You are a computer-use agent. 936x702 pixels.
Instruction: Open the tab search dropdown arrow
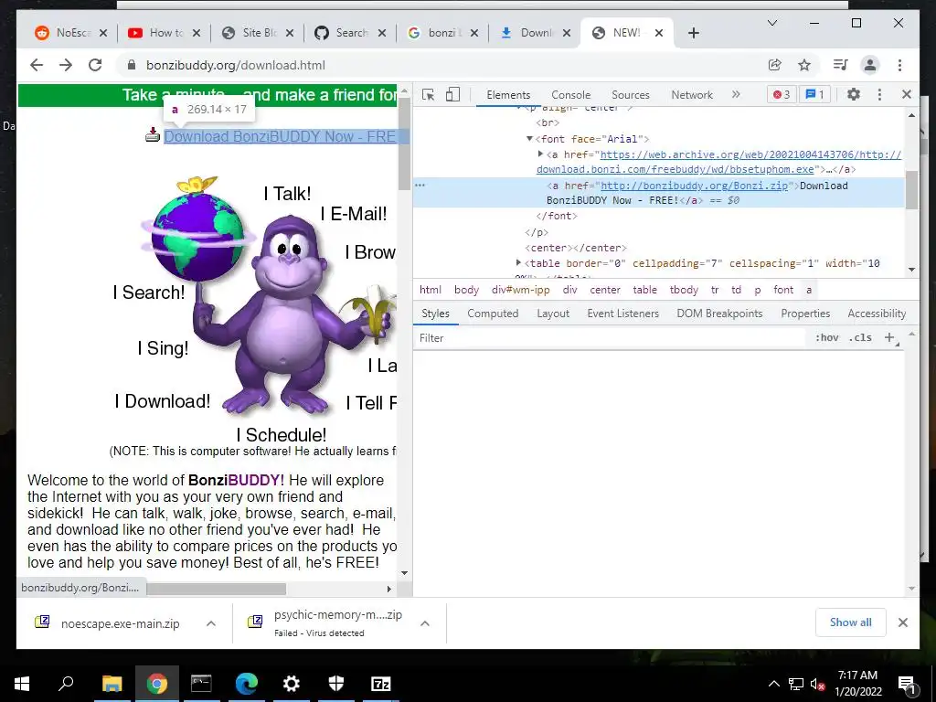[771, 23]
